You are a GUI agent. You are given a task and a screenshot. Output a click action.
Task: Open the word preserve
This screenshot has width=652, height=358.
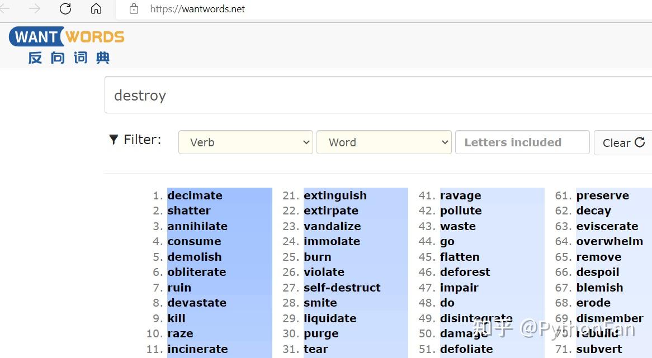(603, 195)
